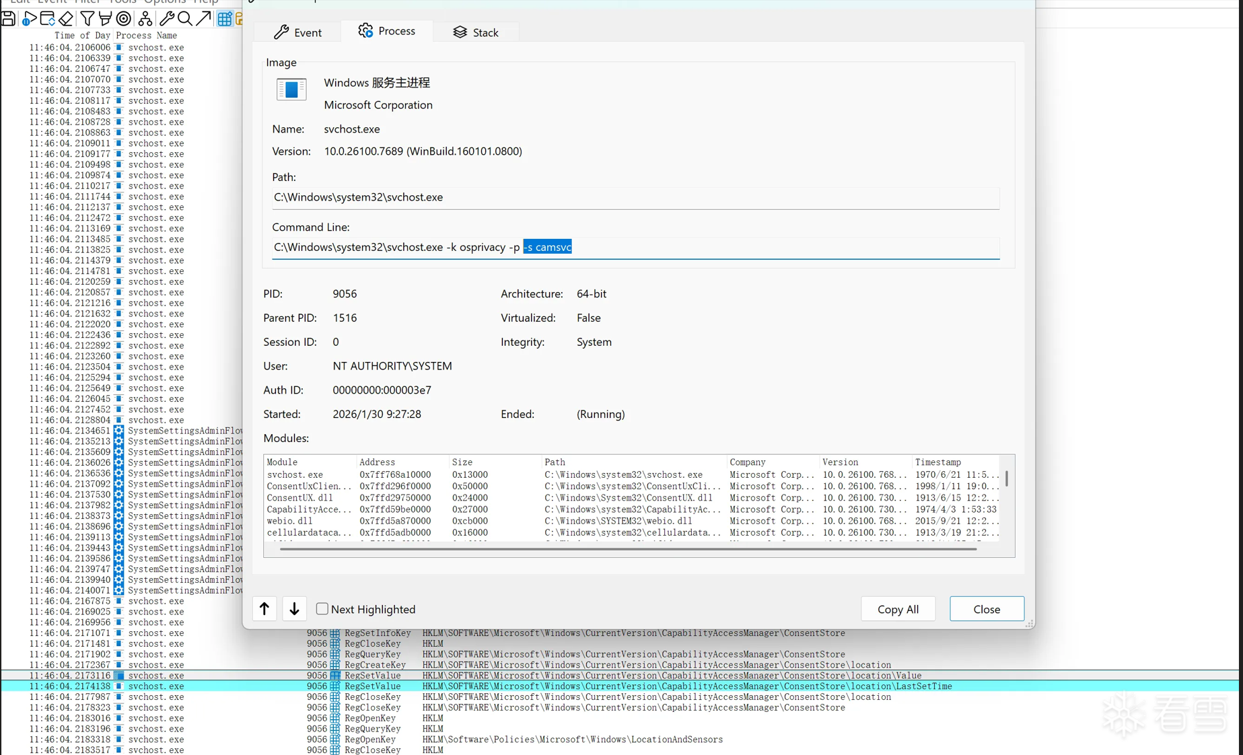Select the cellulardataca... module row
The width and height of the screenshot is (1243, 755).
click(633, 532)
